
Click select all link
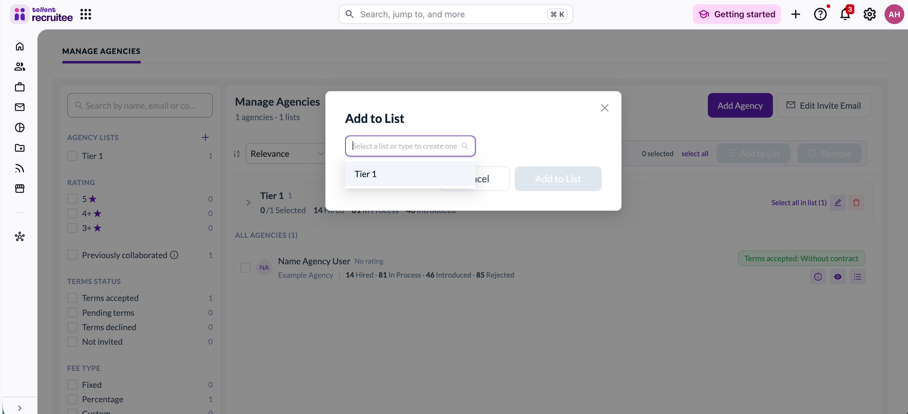coord(695,153)
